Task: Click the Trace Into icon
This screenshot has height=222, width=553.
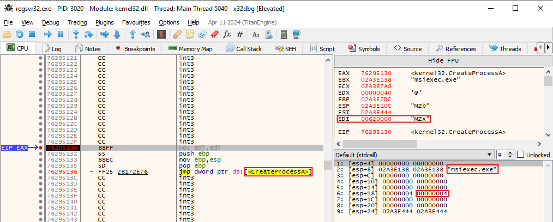Action: coord(104,34)
